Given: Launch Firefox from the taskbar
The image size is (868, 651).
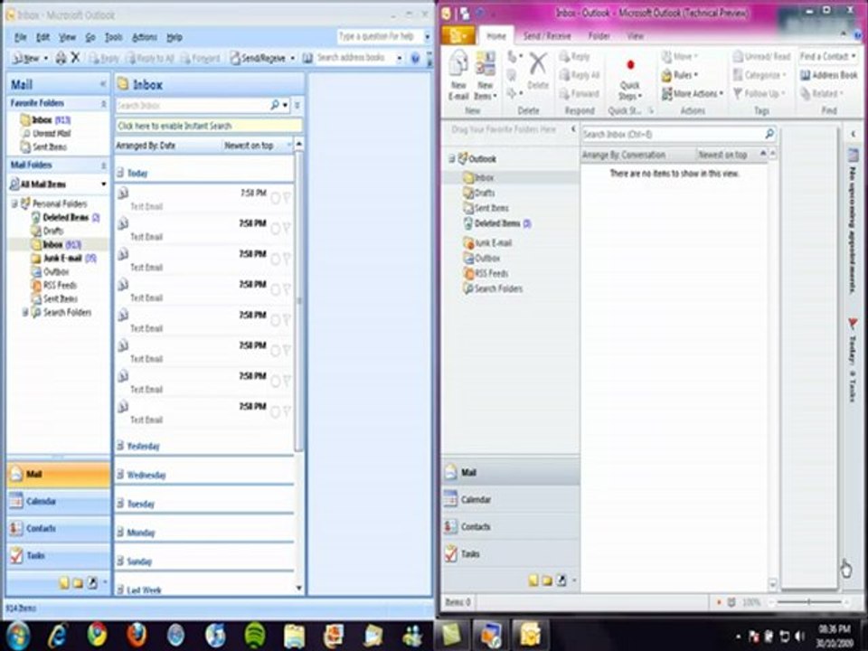Looking at the screenshot, I should (x=137, y=635).
